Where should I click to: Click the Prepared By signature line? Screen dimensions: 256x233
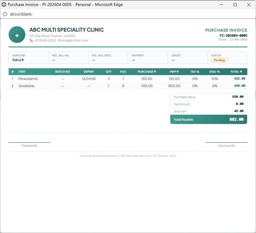point(29,143)
